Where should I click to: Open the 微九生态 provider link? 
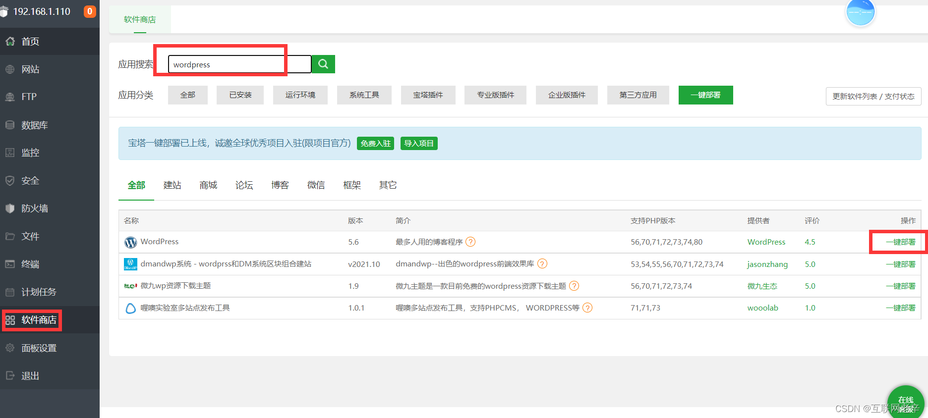(x=762, y=286)
